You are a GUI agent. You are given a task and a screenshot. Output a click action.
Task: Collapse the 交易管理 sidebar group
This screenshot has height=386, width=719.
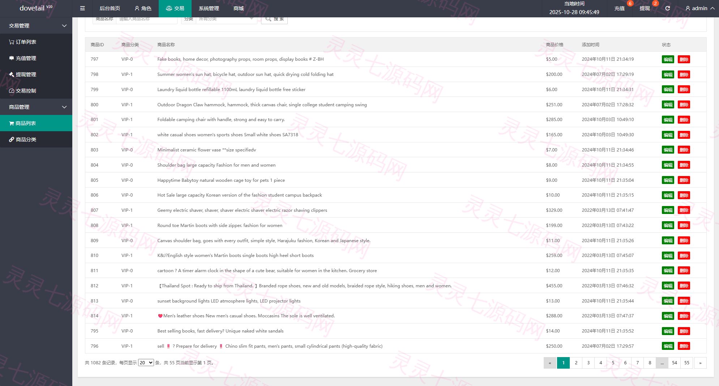(x=36, y=26)
